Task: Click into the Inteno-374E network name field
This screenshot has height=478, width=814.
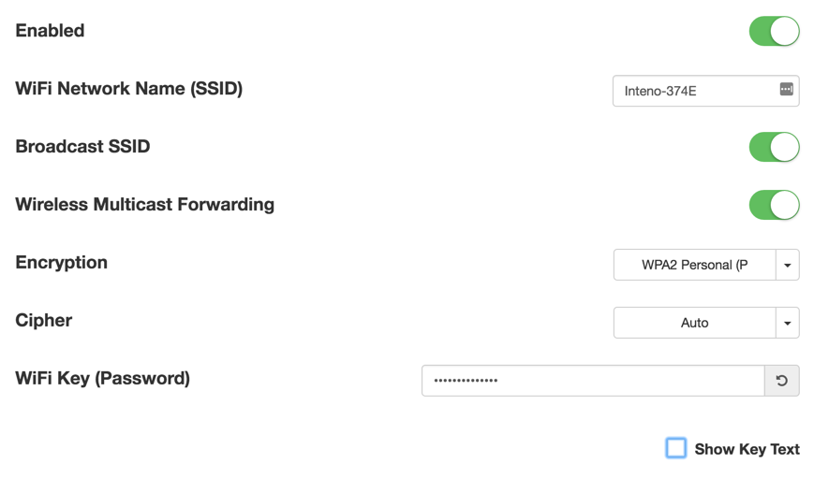Action: pyautogui.click(x=693, y=92)
